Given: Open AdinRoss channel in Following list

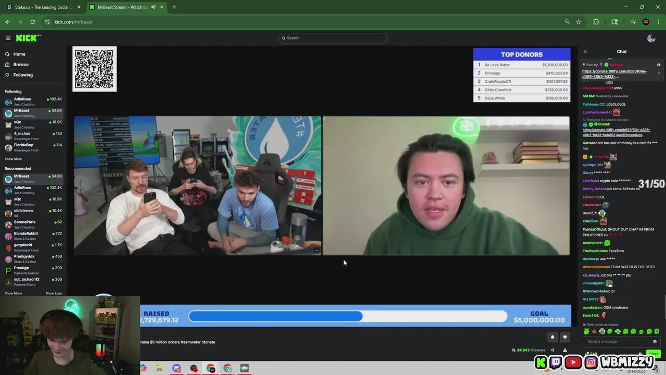Looking at the screenshot, I should click(33, 101).
